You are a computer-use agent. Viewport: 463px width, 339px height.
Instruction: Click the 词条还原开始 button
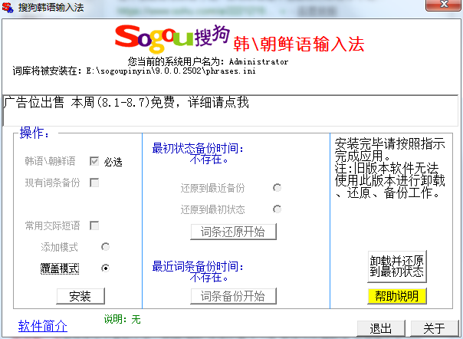[x=233, y=232]
